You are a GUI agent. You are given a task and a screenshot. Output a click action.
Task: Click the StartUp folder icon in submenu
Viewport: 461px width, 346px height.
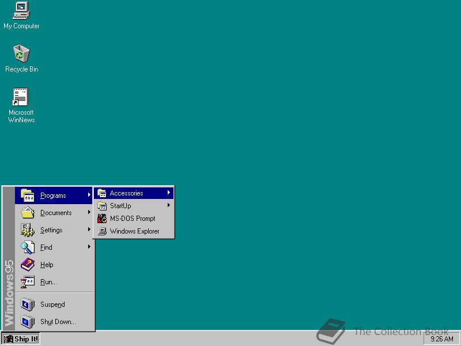pos(102,206)
